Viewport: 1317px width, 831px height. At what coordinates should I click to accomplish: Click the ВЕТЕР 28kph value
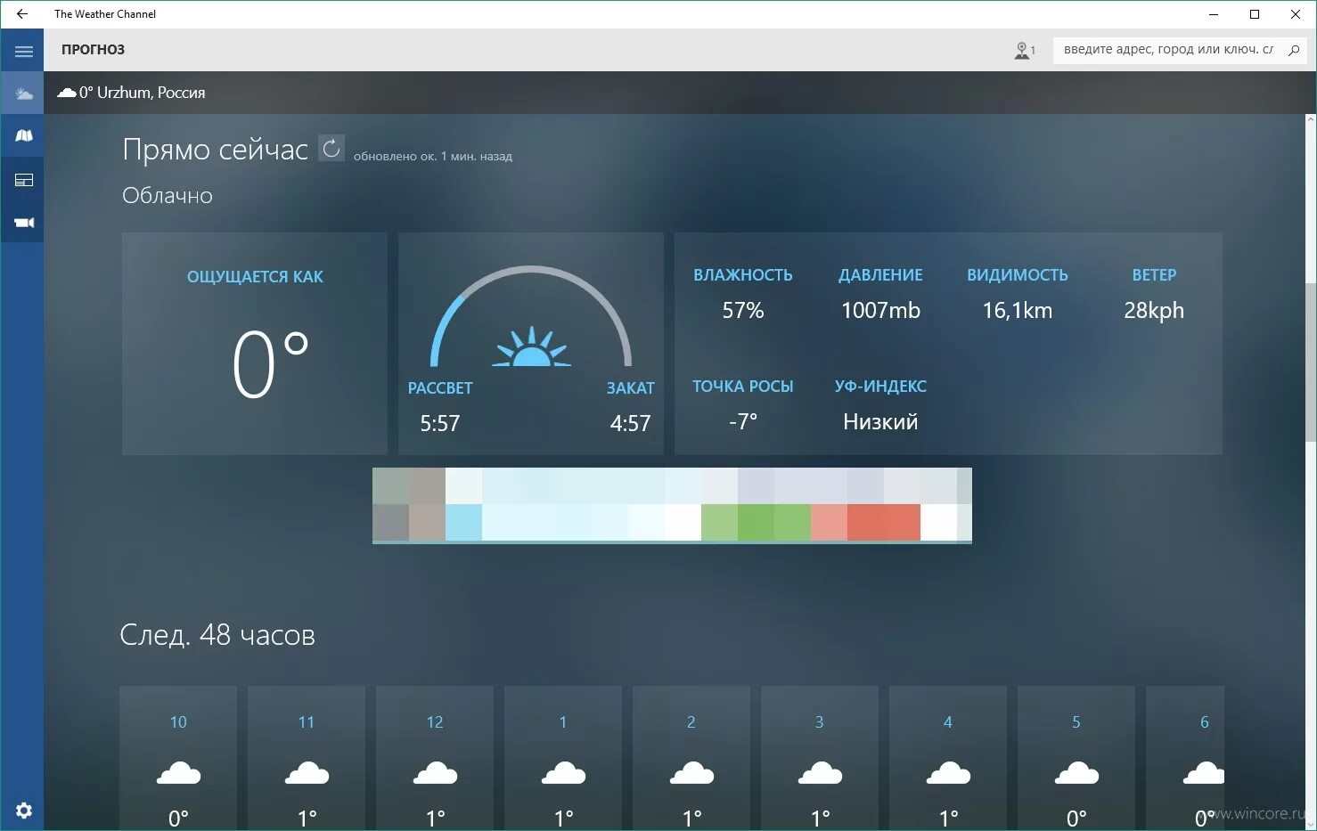click(1154, 310)
